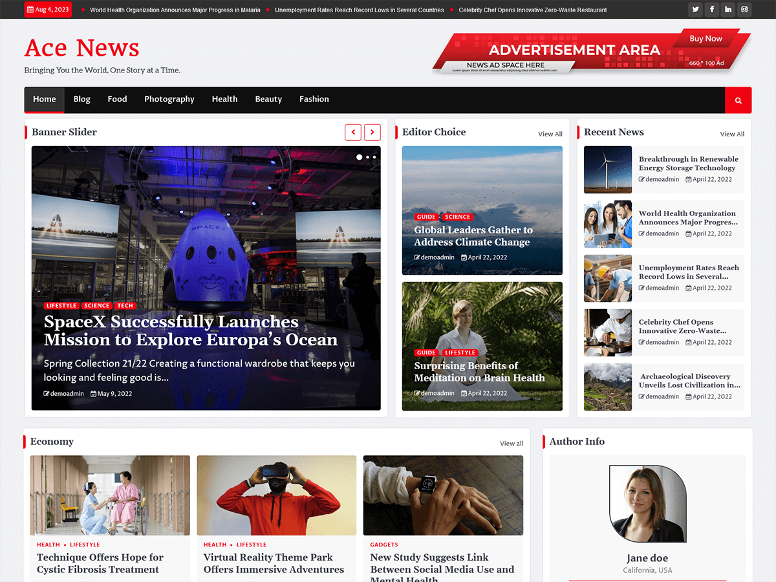Click the next slide arrow

(x=372, y=132)
